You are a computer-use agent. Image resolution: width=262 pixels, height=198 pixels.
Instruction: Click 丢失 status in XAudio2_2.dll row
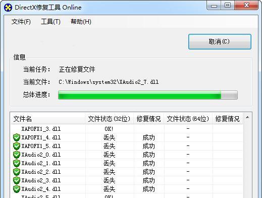[x=109, y=172]
